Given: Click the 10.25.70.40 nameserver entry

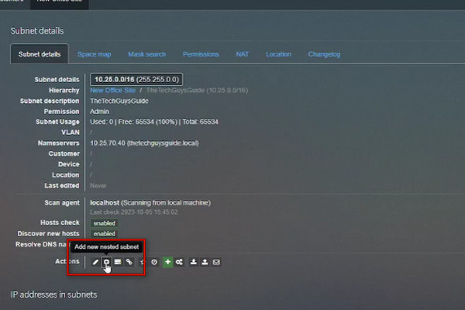Looking at the screenshot, I should [144, 143].
